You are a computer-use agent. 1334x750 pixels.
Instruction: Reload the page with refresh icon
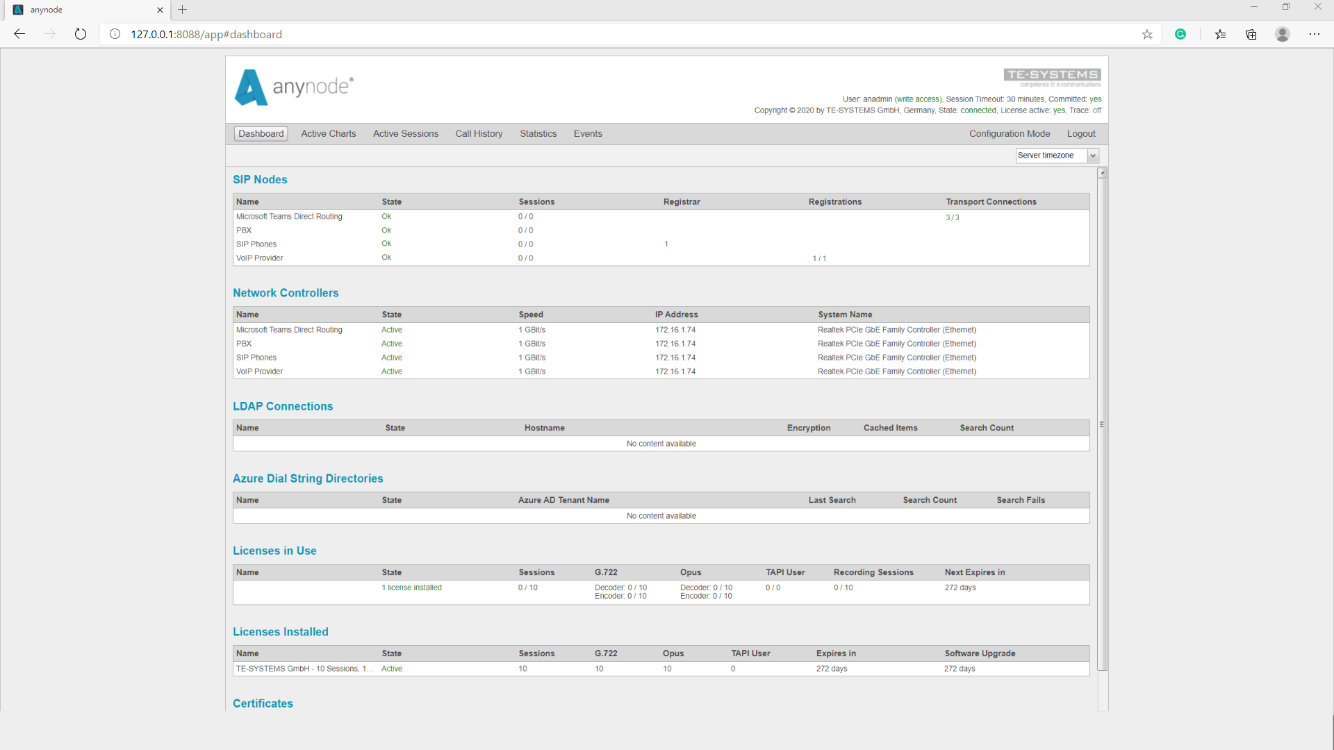tap(81, 34)
